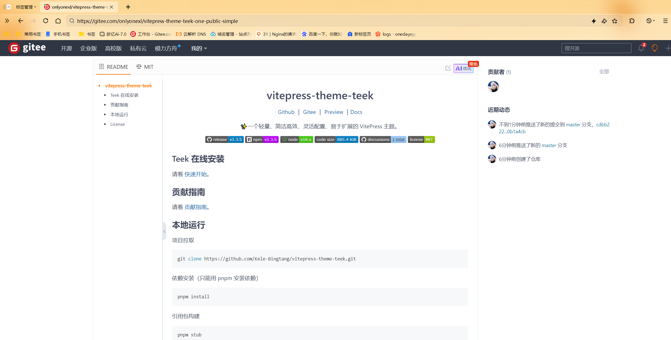Switch to the README tab
Viewport: 671px width, 340px height.
tap(113, 67)
